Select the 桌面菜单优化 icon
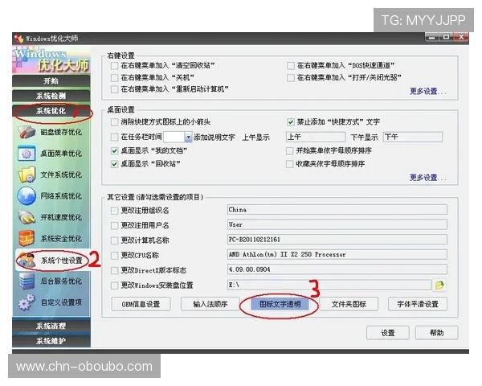 click(27, 154)
